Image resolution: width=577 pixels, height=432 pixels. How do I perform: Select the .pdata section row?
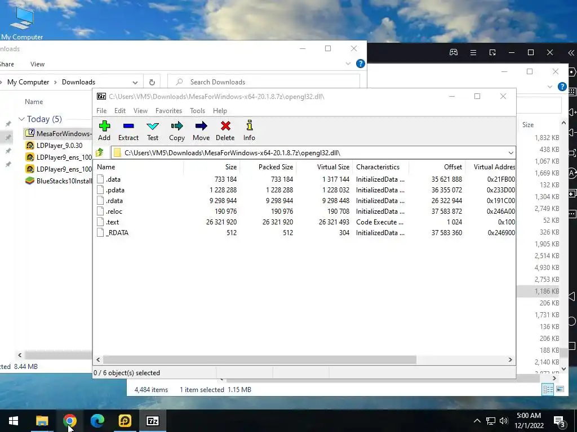click(304, 190)
